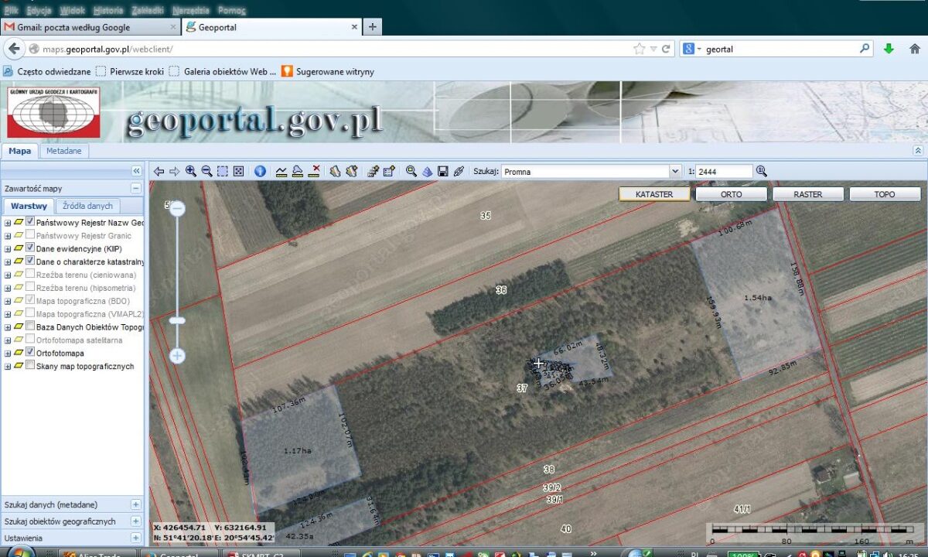The height and width of the screenshot is (557, 928).
Task: Select the measure distance tool
Action: click(x=281, y=172)
